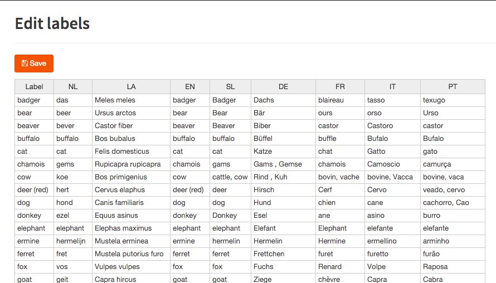Edit the Dutch cell 'hermelijn'
This screenshot has height=283, width=496.
[73, 241]
